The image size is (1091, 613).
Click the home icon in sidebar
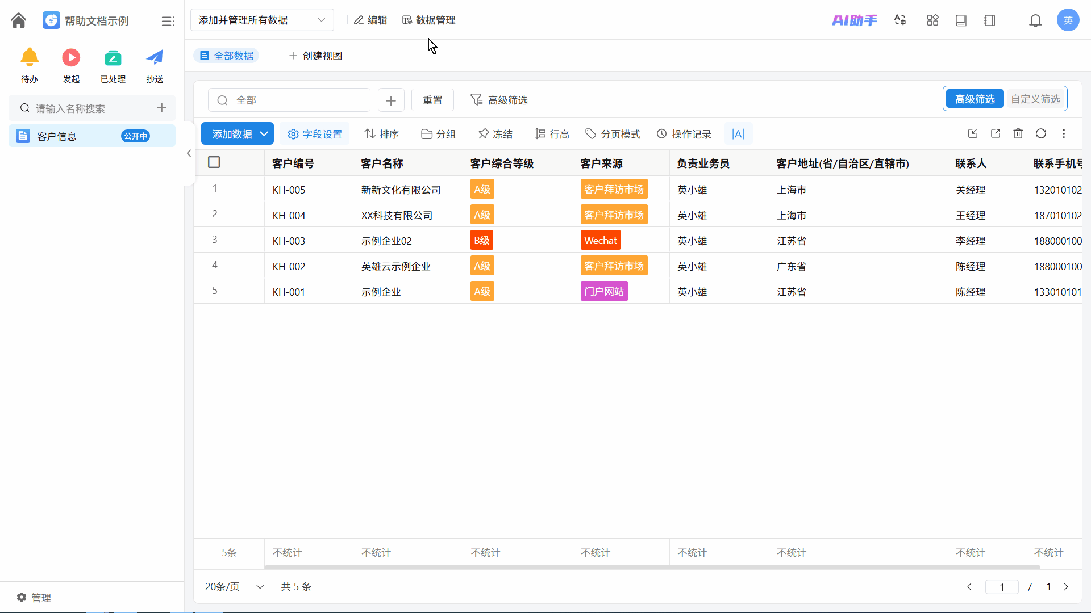pyautogui.click(x=18, y=20)
